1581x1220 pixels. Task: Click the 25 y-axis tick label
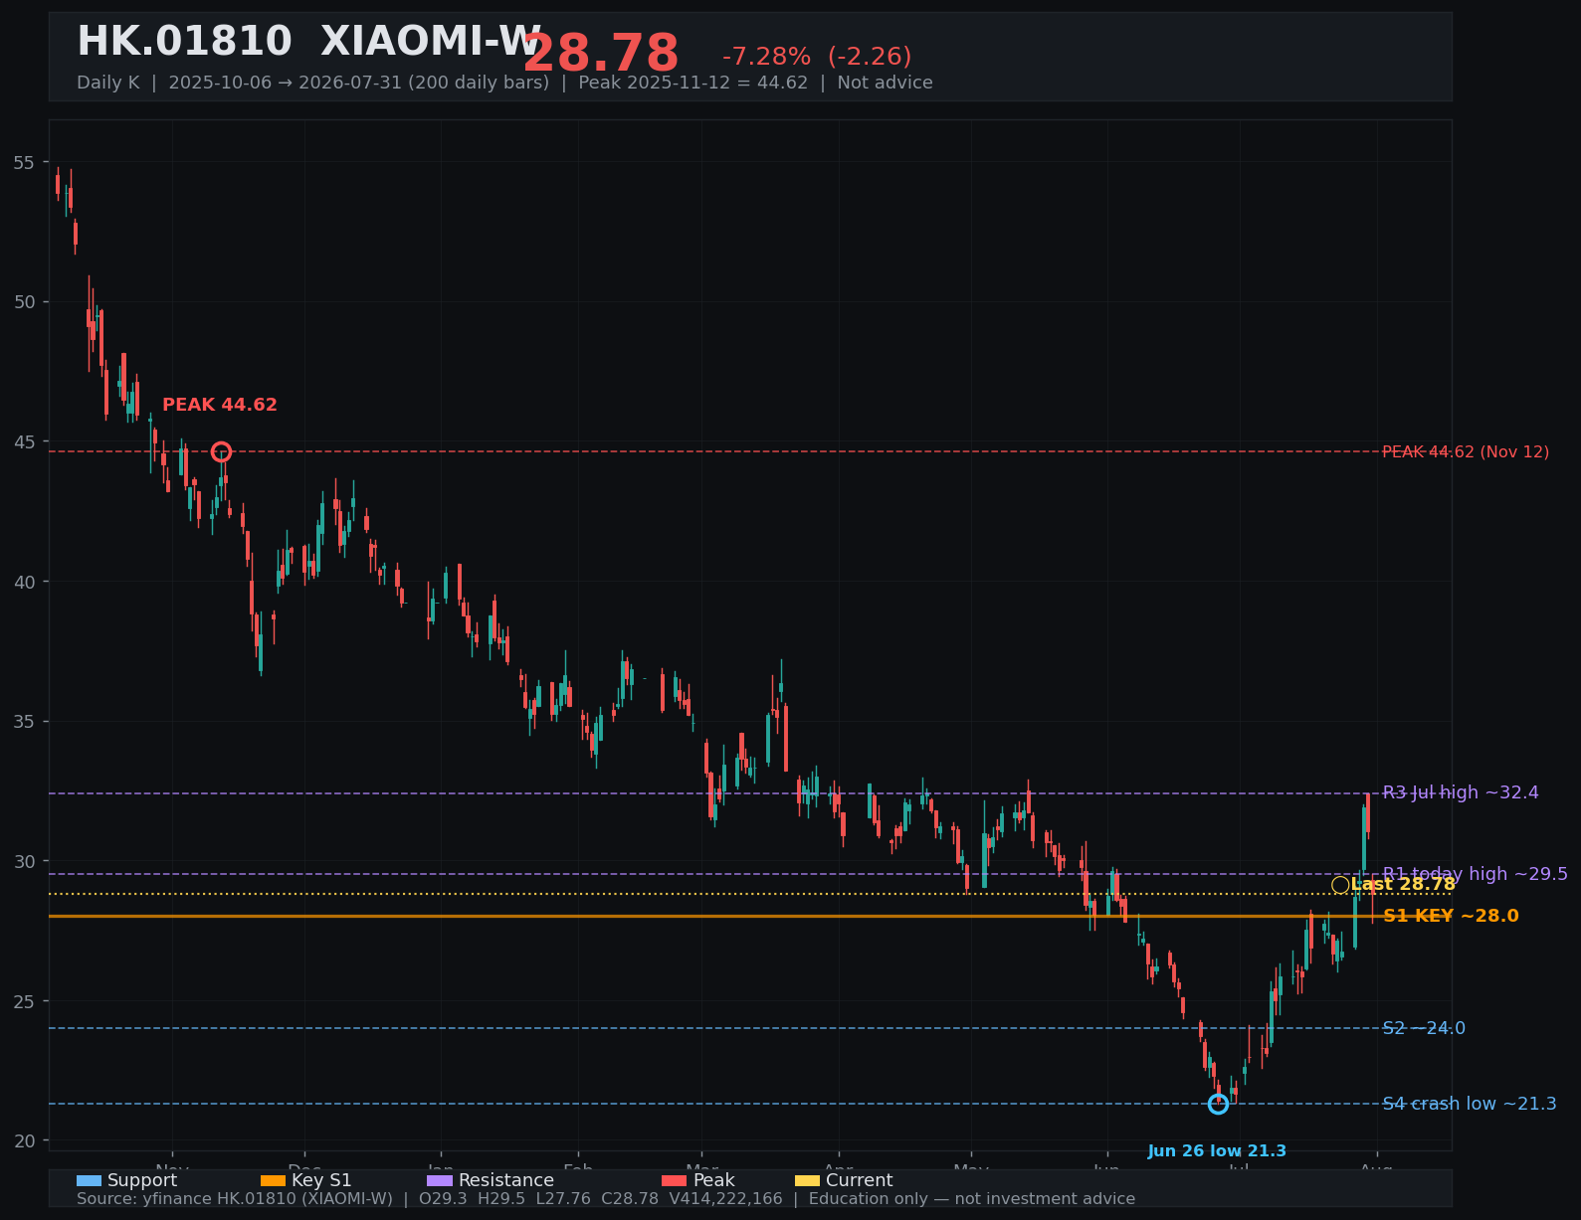[24, 1001]
